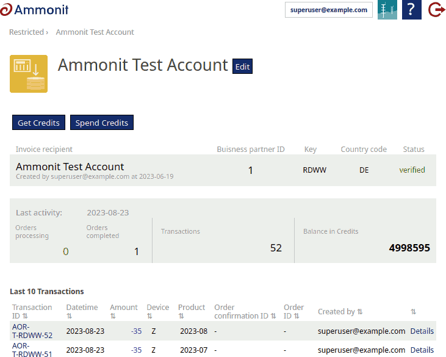The height and width of the screenshot is (357, 446).
Task: Click Orders processing value 0
Action: click(x=66, y=251)
